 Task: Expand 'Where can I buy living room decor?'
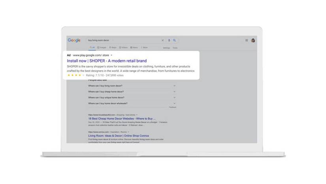coord(132,86)
